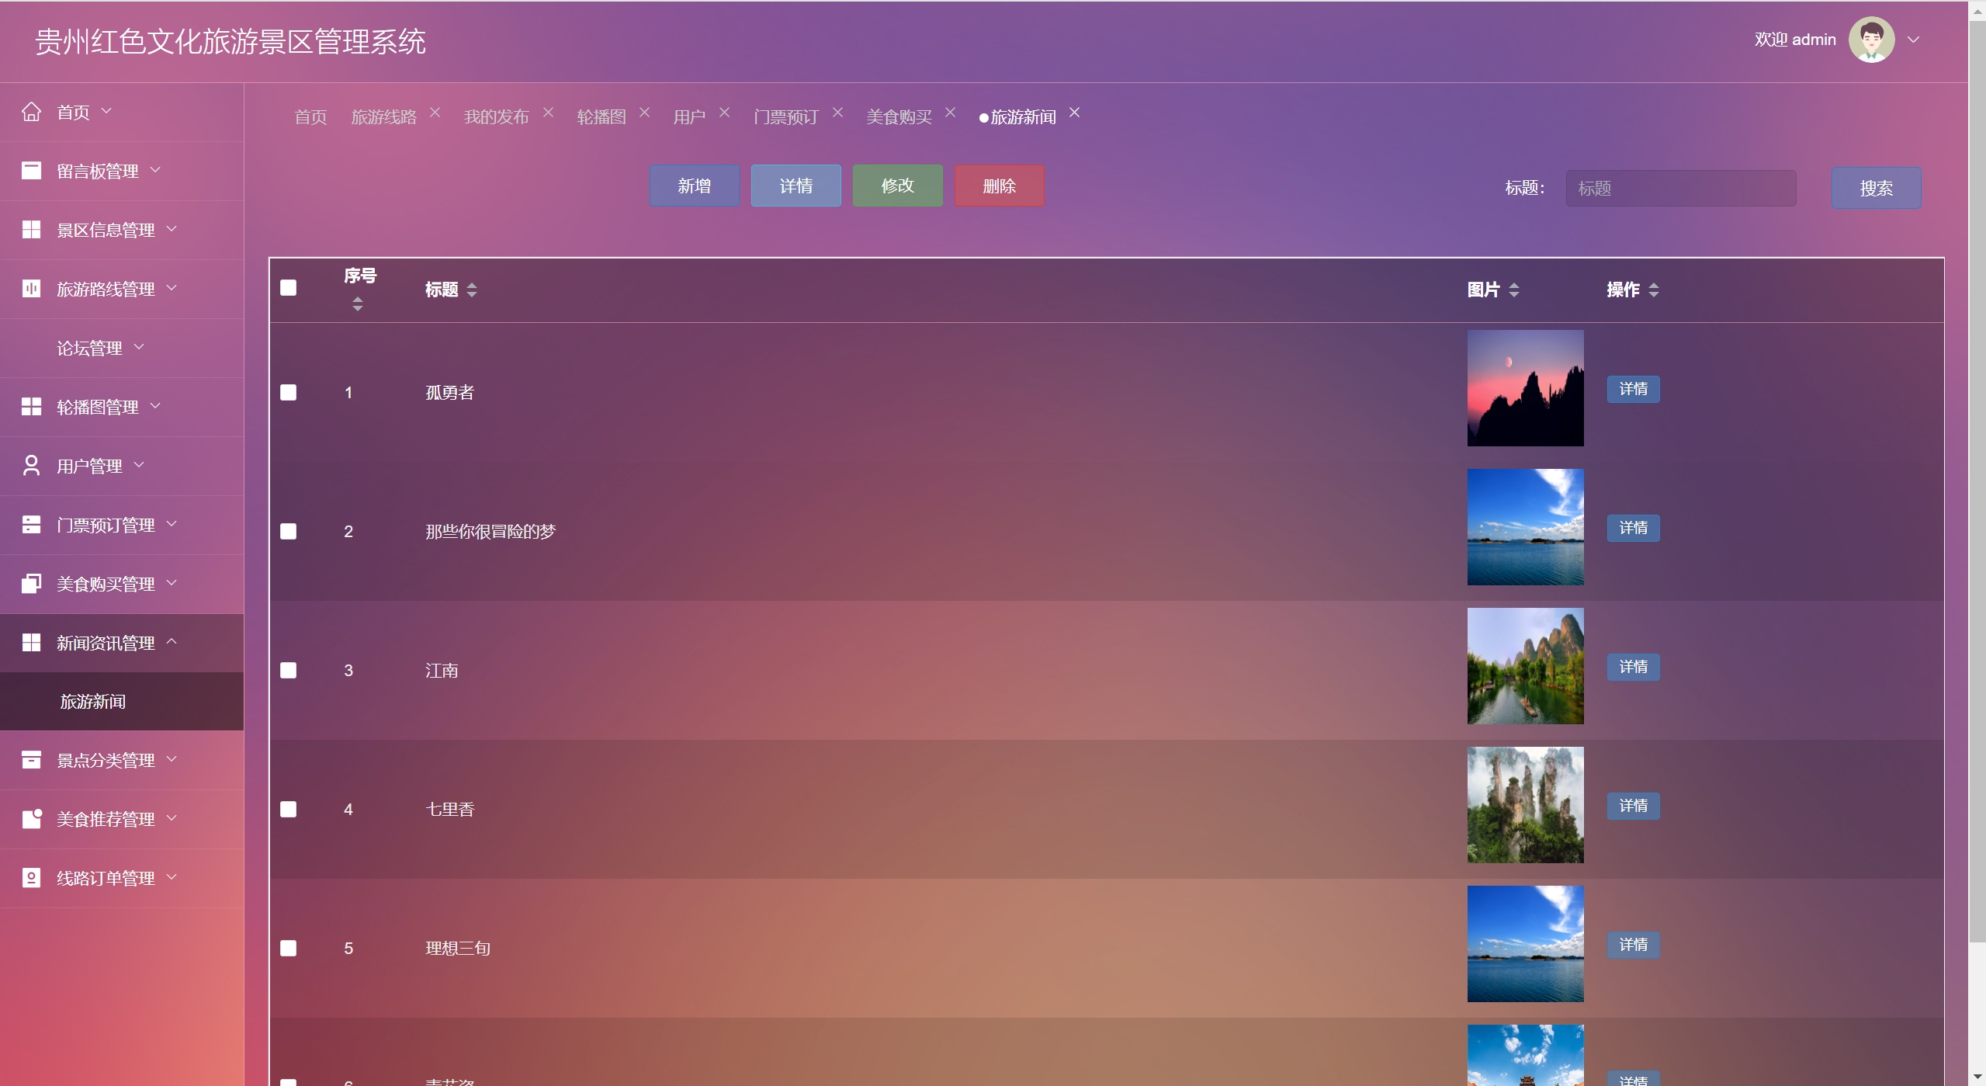The height and width of the screenshot is (1086, 1986).
Task: Click the 标题 search input field
Action: (x=1680, y=189)
